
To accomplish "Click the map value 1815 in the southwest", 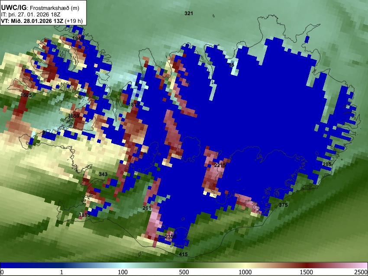I will point(84,215).
